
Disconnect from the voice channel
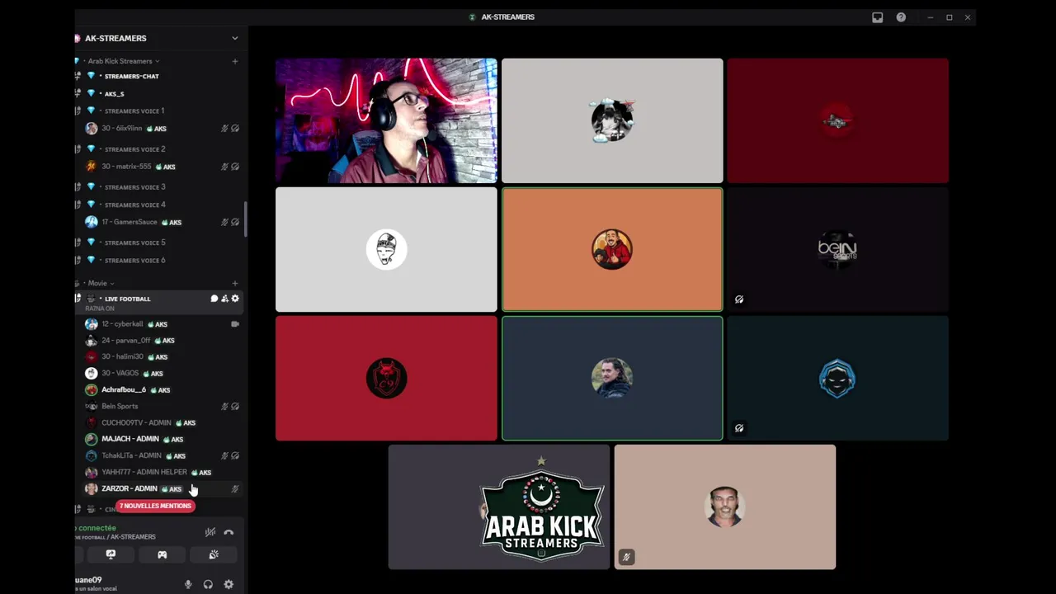tap(229, 532)
